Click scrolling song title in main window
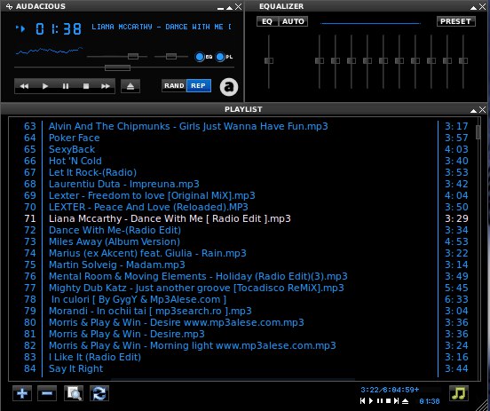Image resolution: width=490 pixels, height=411 pixels. (x=162, y=27)
